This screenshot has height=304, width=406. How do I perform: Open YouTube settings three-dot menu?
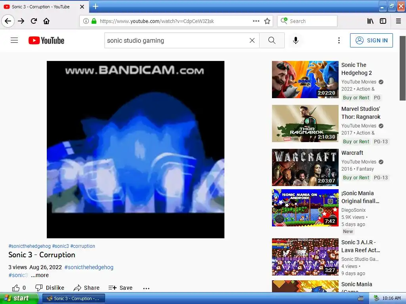339,40
